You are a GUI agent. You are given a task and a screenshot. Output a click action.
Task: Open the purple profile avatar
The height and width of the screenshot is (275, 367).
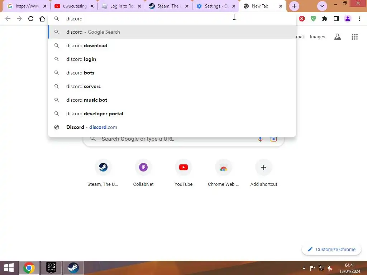[x=348, y=19]
